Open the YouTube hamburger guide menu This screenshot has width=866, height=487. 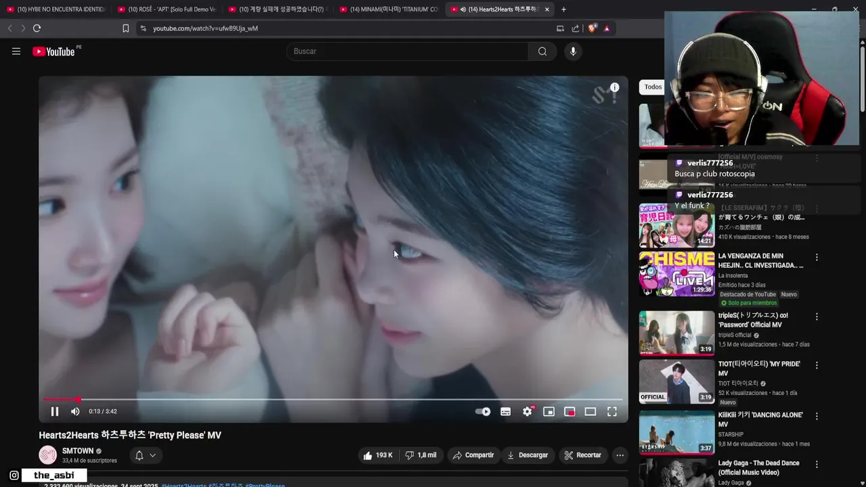[x=16, y=51]
